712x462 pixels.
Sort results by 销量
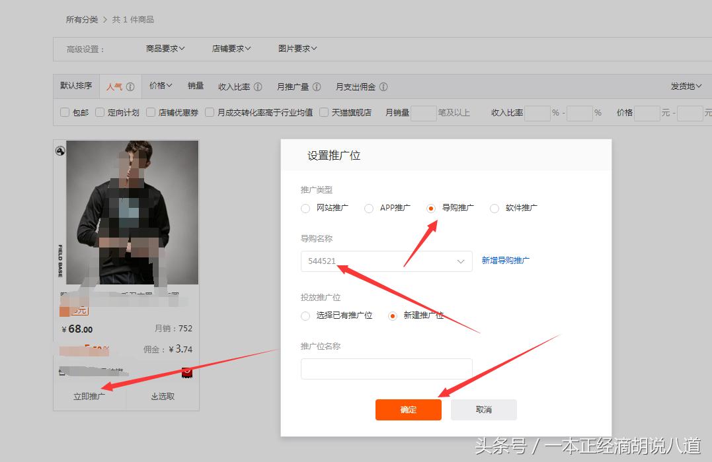click(195, 86)
